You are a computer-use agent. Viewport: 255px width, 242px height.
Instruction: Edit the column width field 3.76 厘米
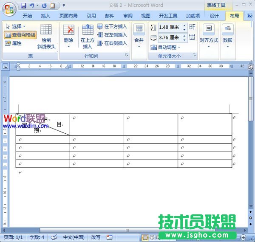point(170,38)
